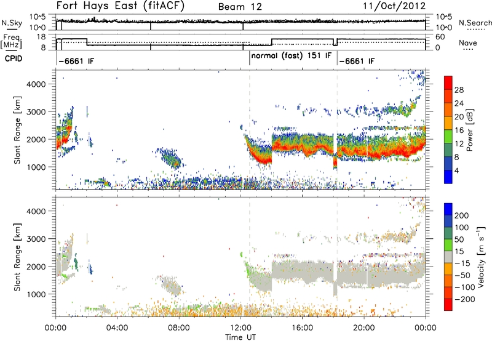Pick the blue top segment of Velocity color bar
Viewport: 492px width, 341px height.
click(448, 209)
